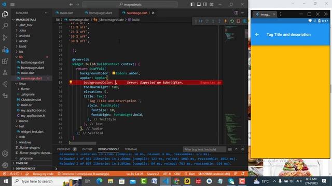
Task: Go back in navigation history
Action: pos(71,5)
